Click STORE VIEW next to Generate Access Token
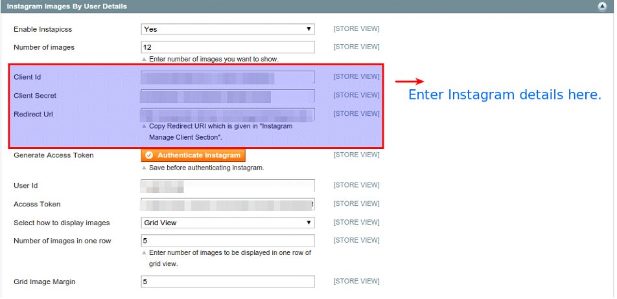The width and height of the screenshot is (617, 299). [356, 155]
